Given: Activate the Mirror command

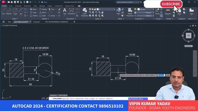Looking at the screenshot, I should coord(43,12).
